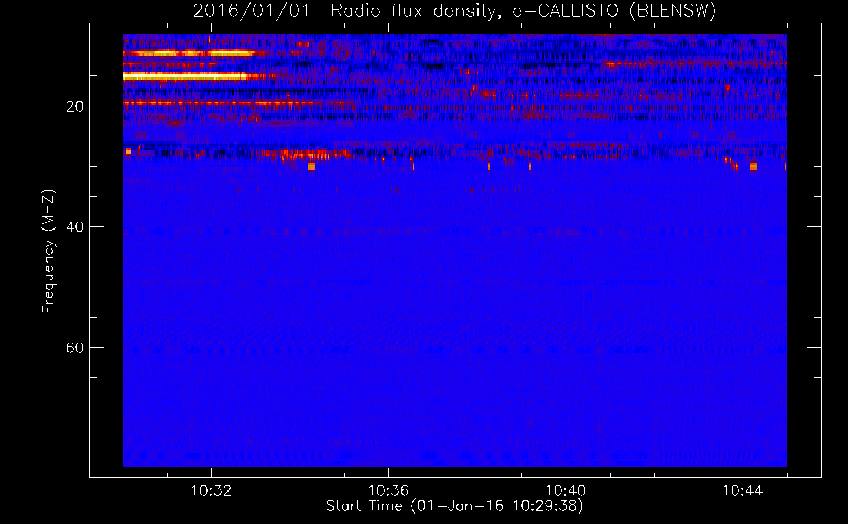Click the plot title text 2016/01/01 Radio flux density
848x524 pixels.
[x=347, y=10]
